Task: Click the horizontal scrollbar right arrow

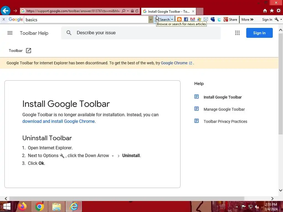Action: click(272, 198)
